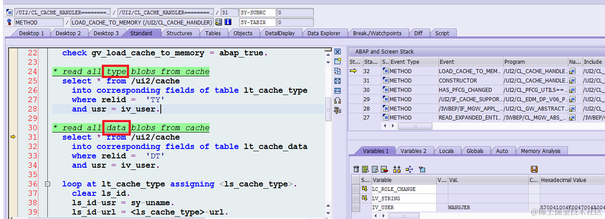Open the Memory Analysis tab

[540, 151]
